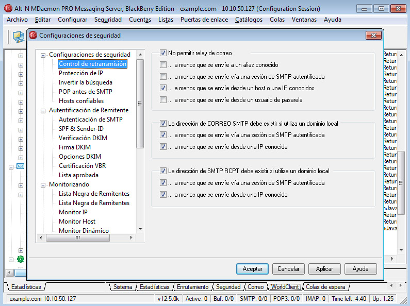Switch to the Sistema log tab

coord(123,286)
